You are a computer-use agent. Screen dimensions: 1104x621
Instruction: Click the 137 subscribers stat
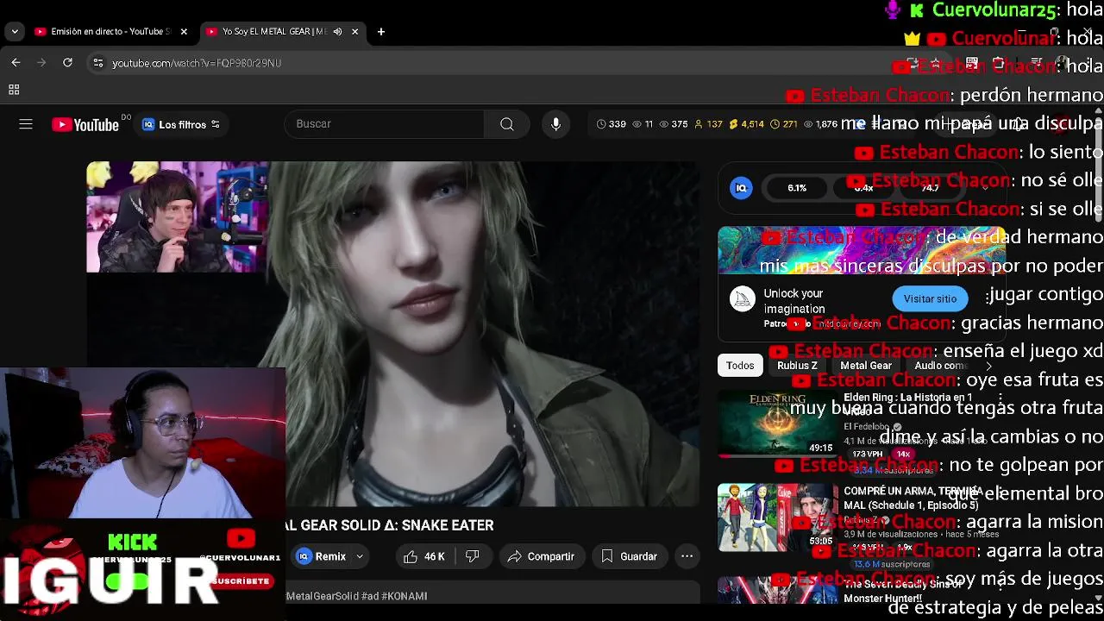(708, 124)
